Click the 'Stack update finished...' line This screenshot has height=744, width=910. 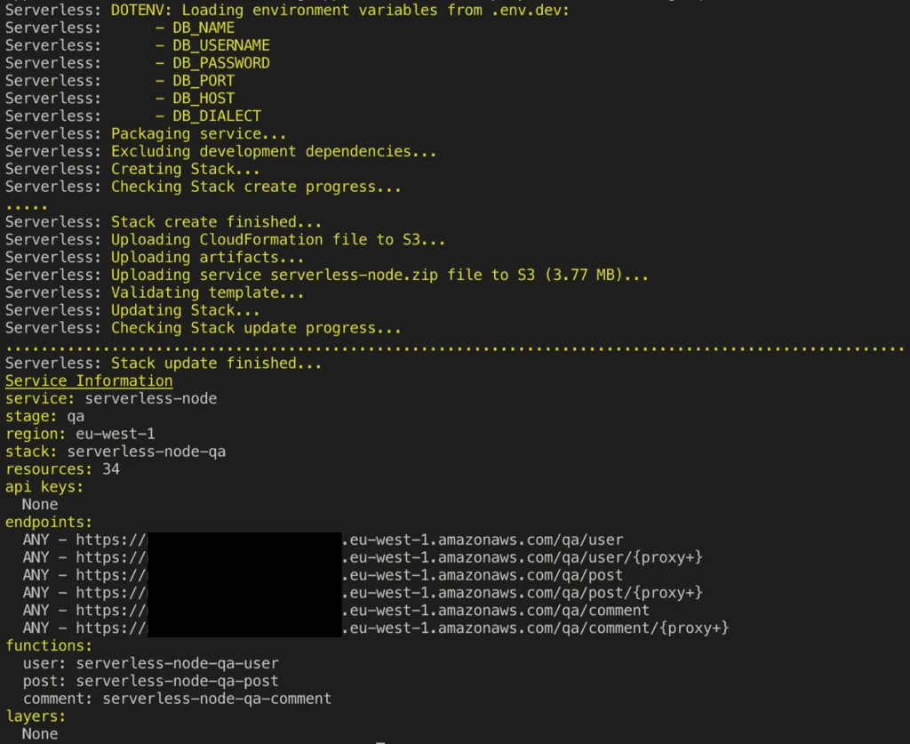click(216, 363)
